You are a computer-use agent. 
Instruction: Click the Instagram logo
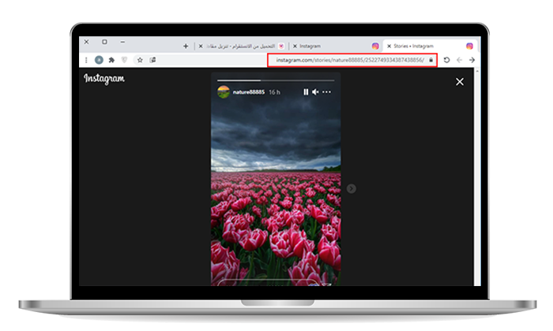pos(104,79)
